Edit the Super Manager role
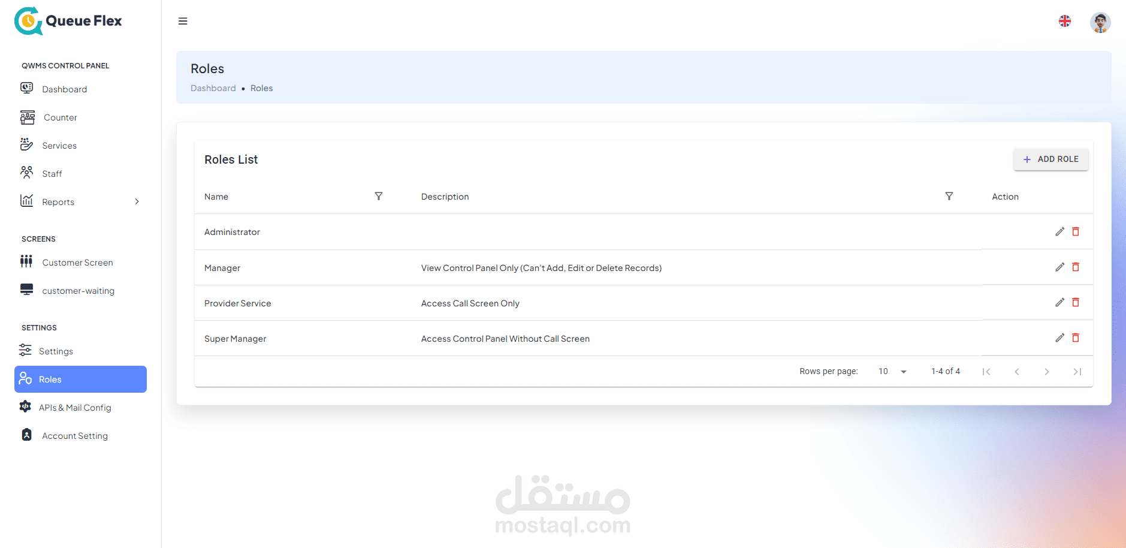The image size is (1126, 548). point(1060,338)
